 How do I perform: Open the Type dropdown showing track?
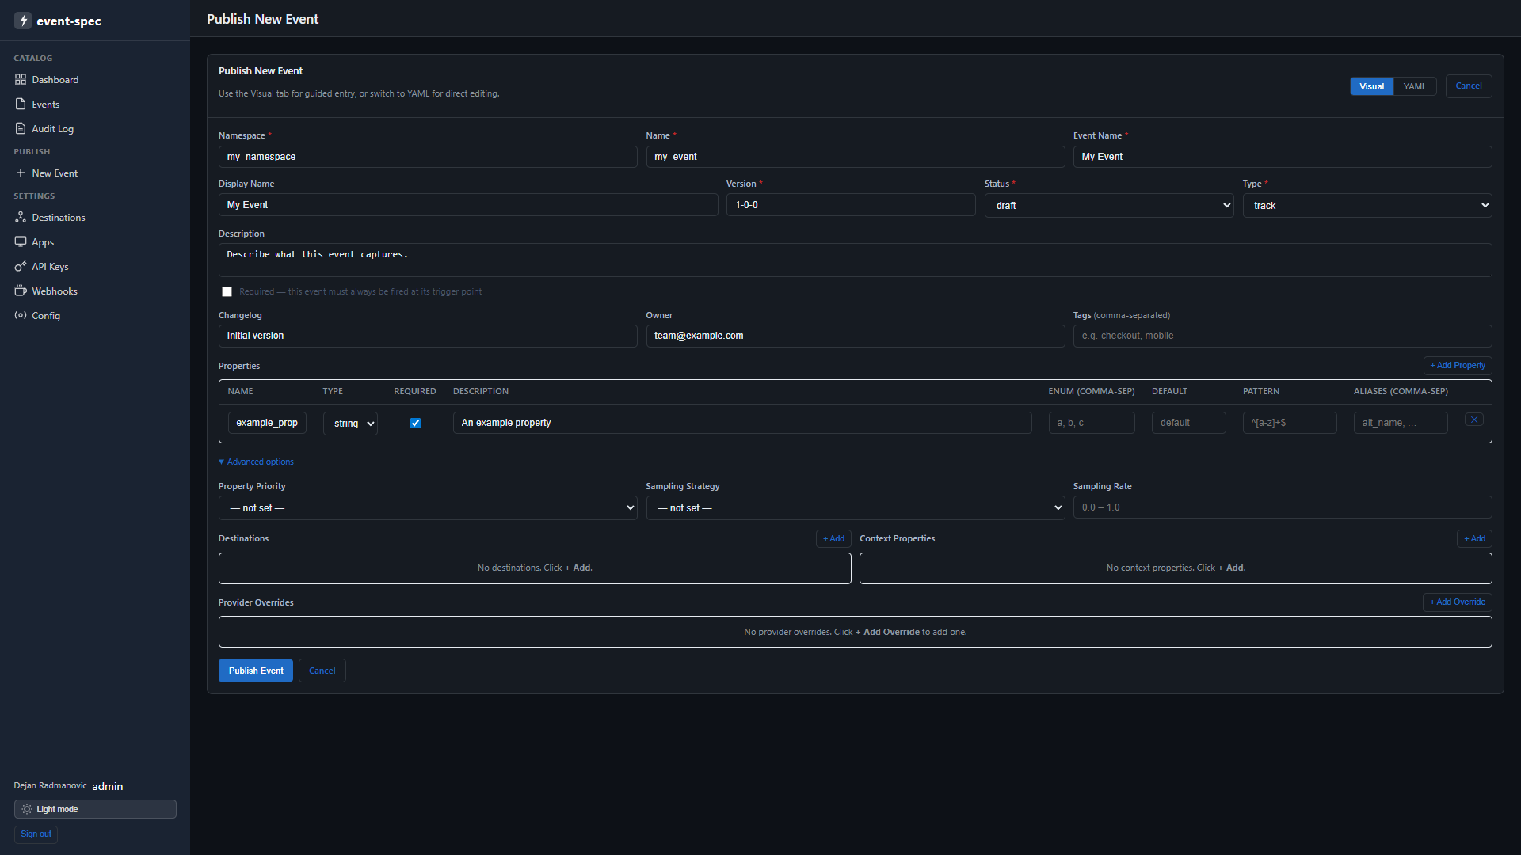tap(1367, 205)
